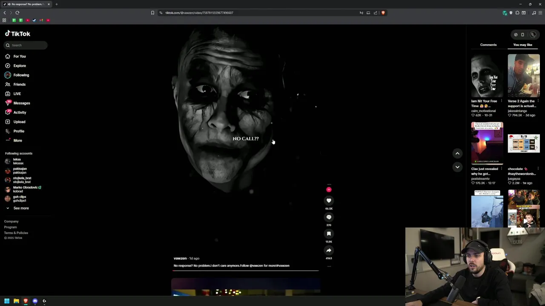Viewport: 545px width, 306px height.
Task: Open options for the chocolate video
Action: (538, 169)
